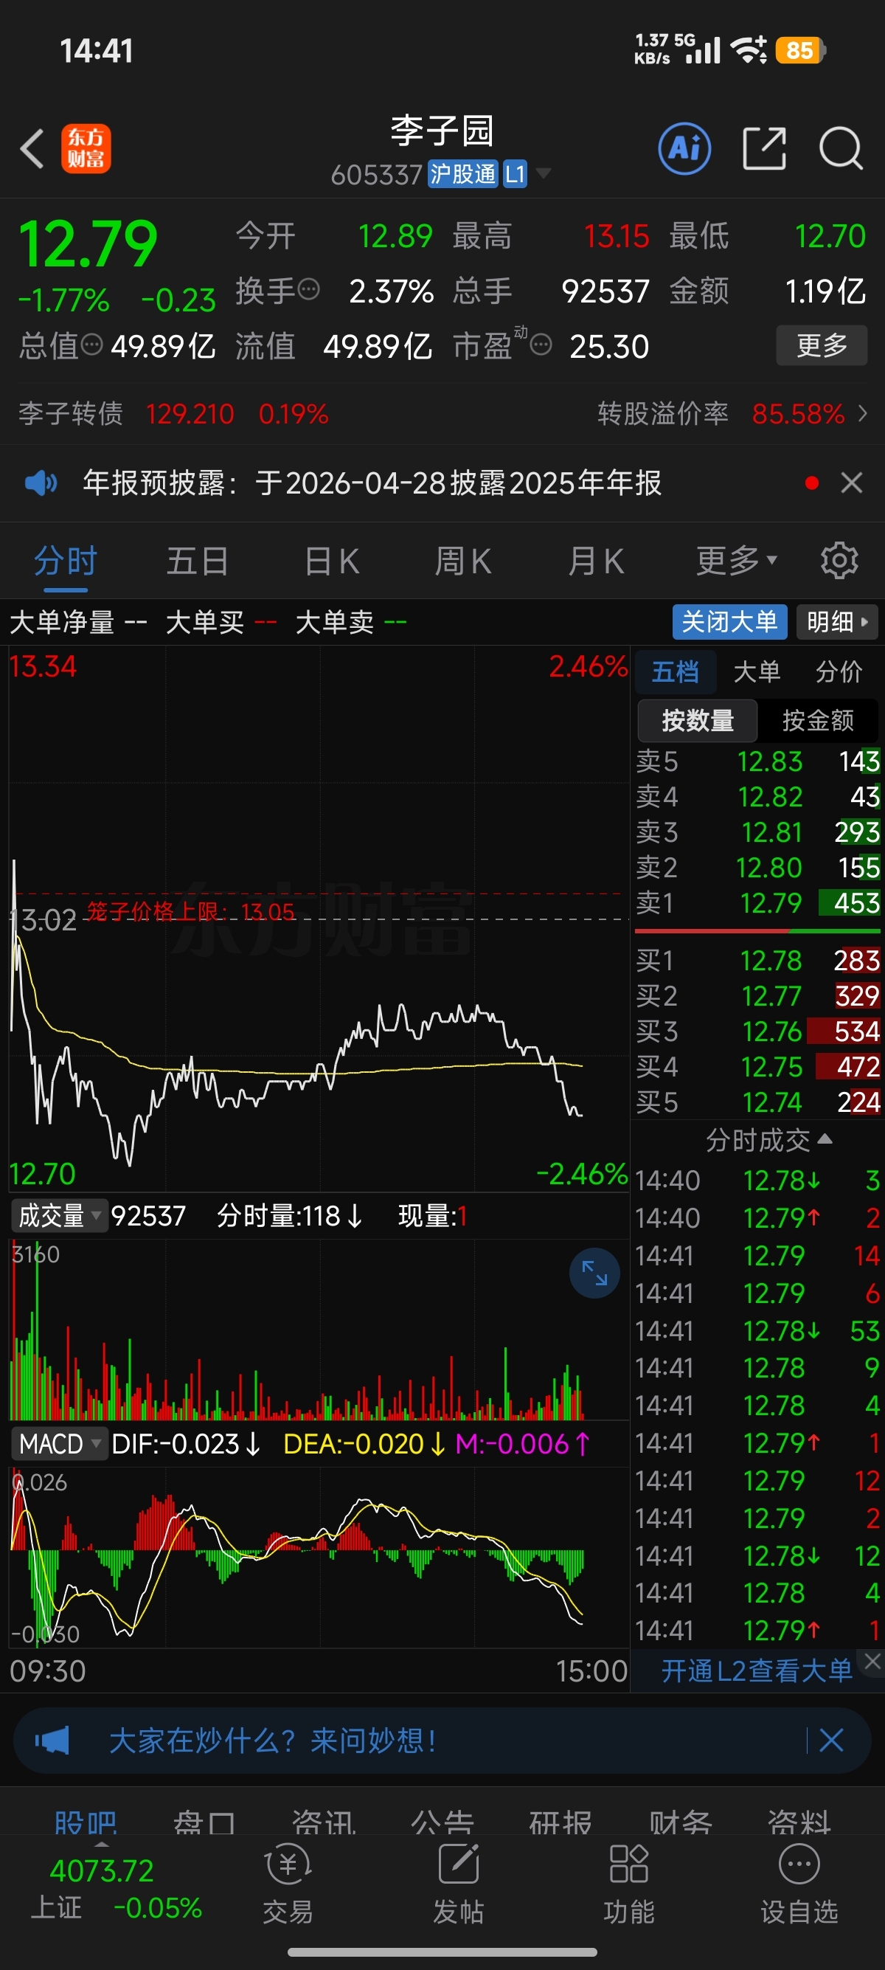Select the 五日 chart tab
Viewport: 885px width, 1970px height.
point(197,561)
